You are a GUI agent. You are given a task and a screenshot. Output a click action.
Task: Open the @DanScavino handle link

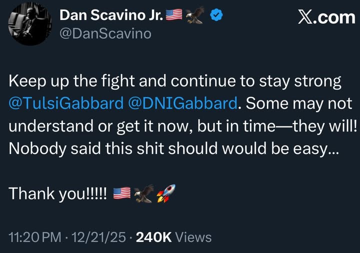tap(104, 33)
